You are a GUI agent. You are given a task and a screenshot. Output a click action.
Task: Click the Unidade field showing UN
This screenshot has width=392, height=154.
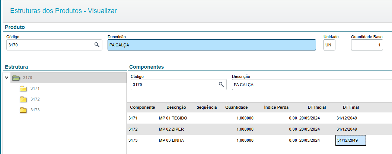point(329,45)
